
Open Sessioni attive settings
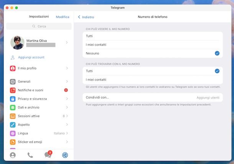pyautogui.click(x=39, y=116)
